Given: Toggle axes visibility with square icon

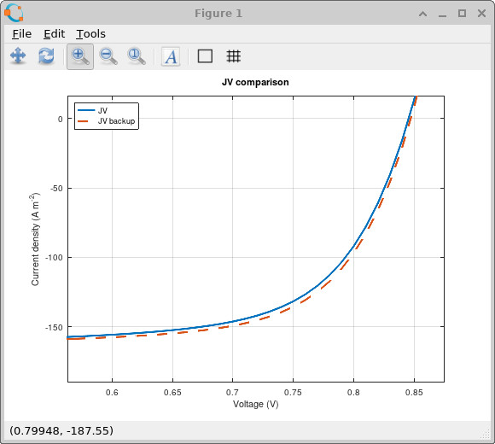Looking at the screenshot, I should point(205,56).
